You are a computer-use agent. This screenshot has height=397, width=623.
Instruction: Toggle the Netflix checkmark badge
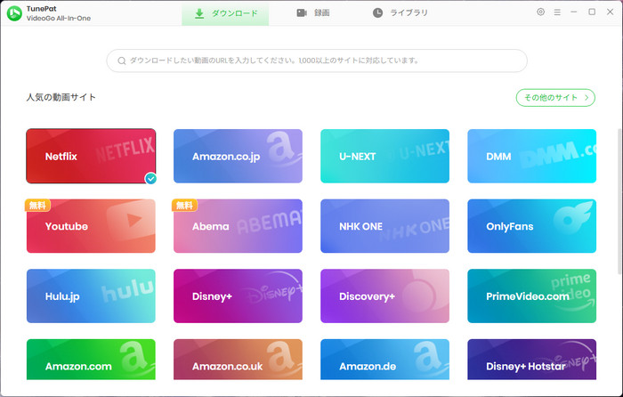pyautogui.click(x=150, y=178)
